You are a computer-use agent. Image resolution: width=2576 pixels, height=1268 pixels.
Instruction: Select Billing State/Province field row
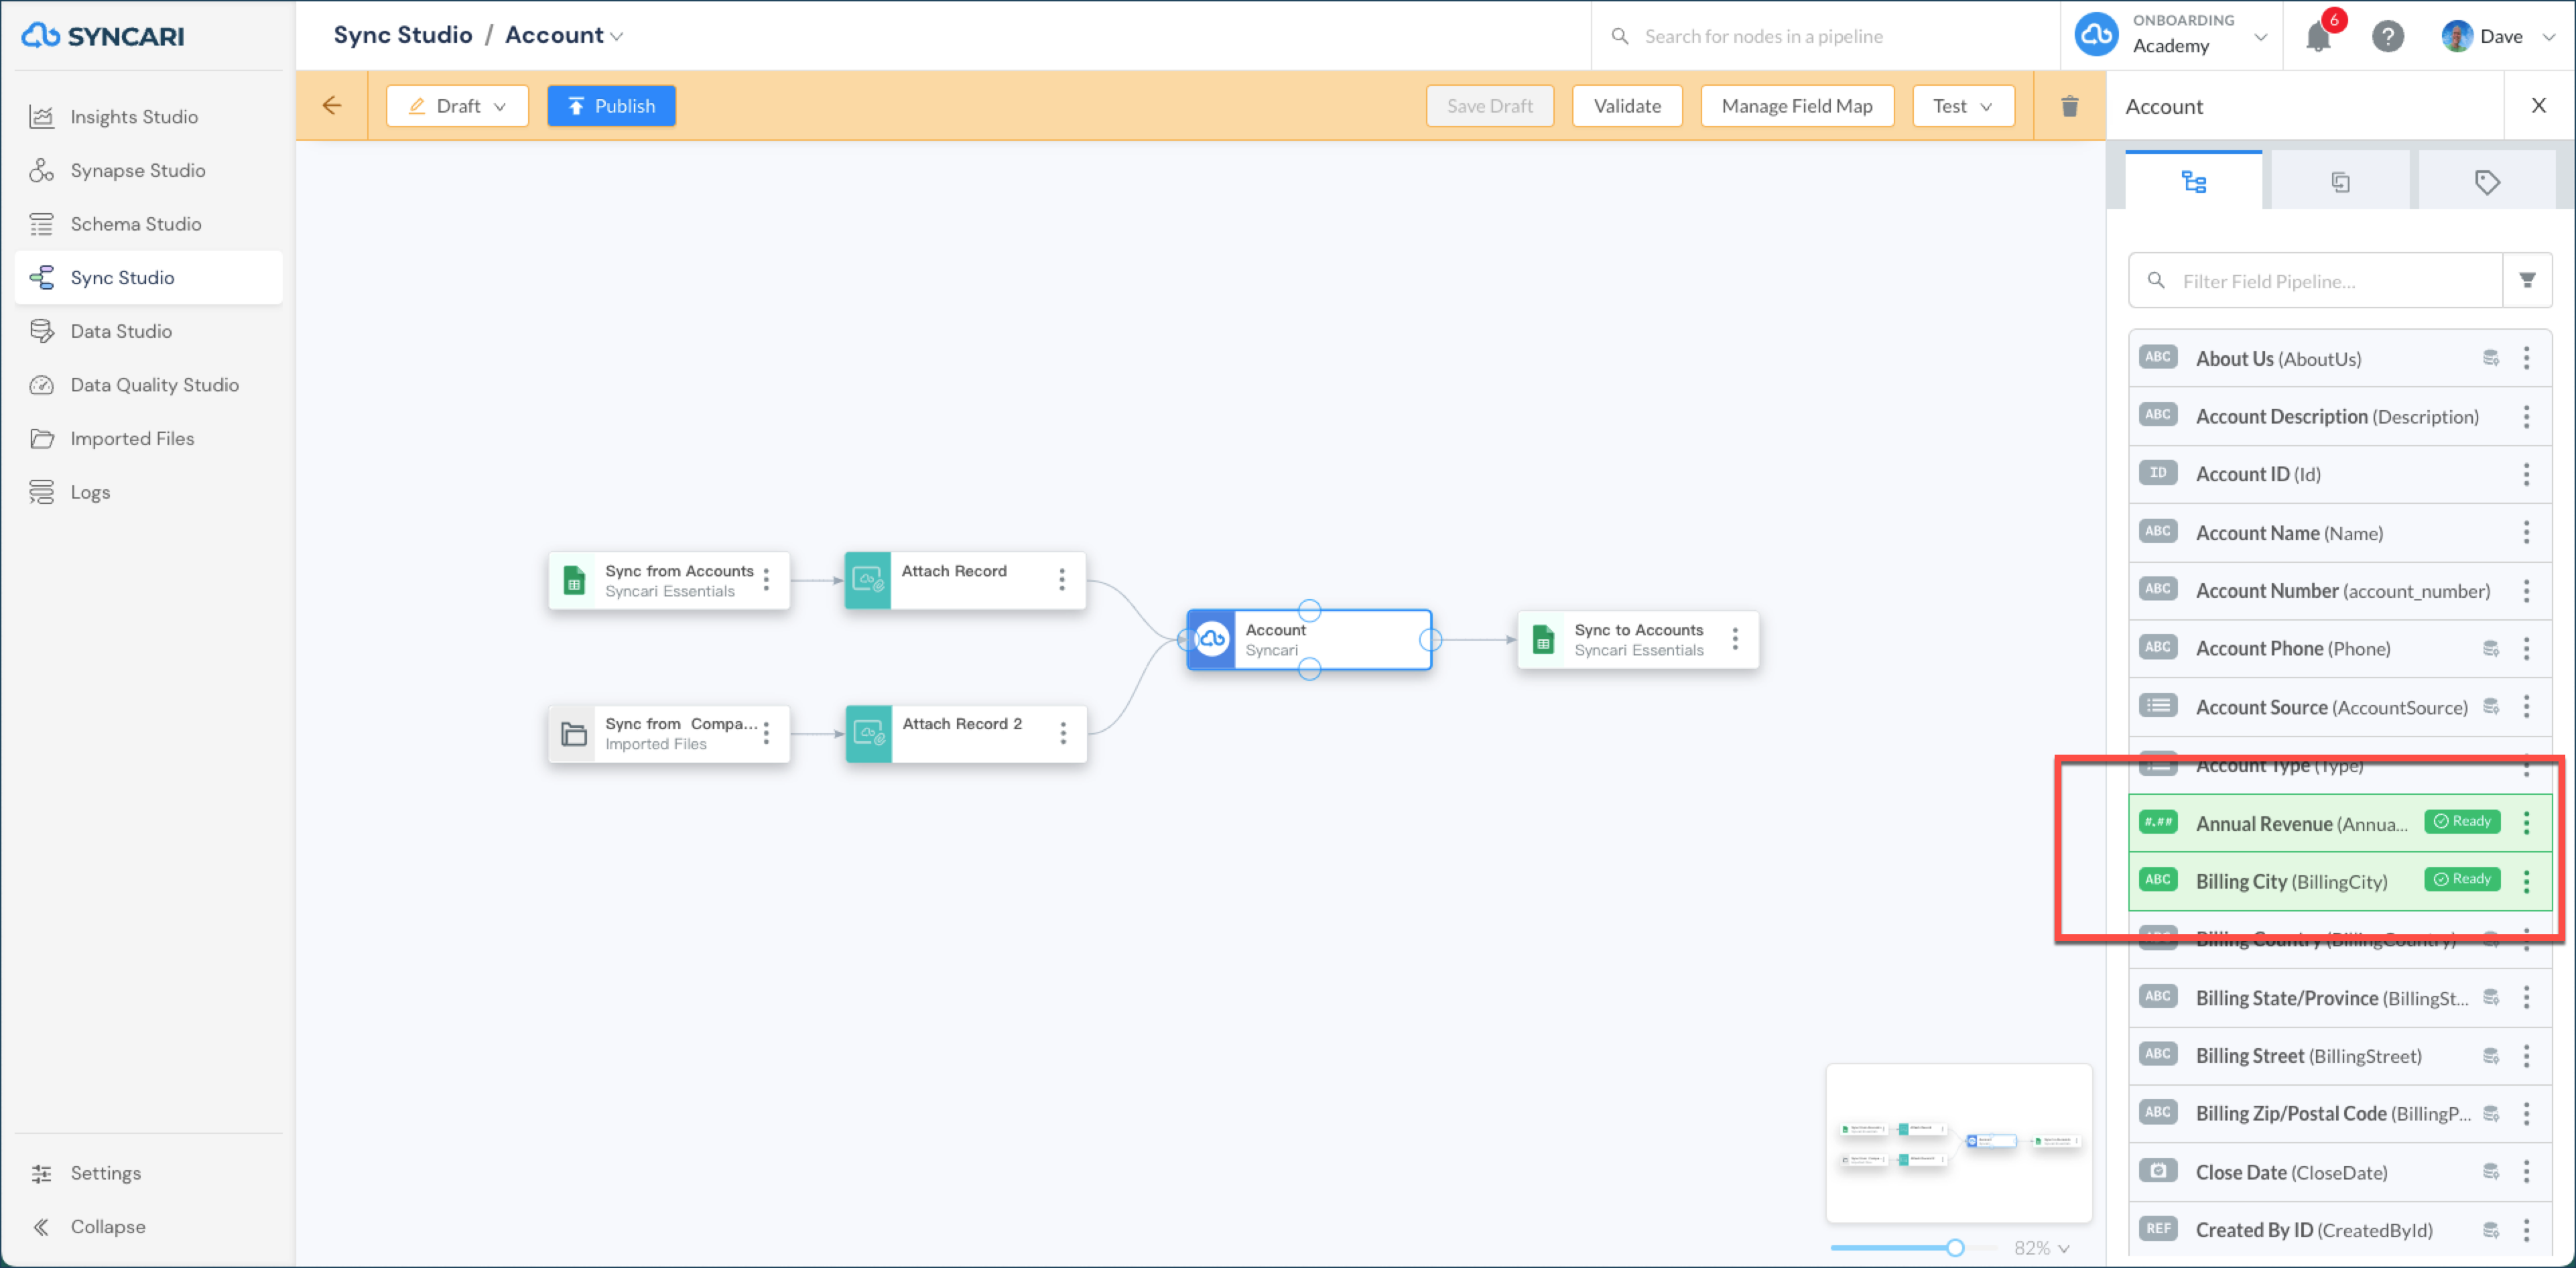point(2339,997)
